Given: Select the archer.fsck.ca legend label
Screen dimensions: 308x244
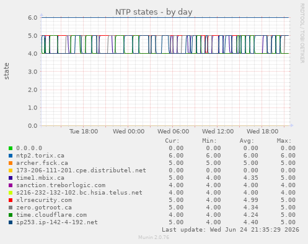Looking at the screenshot, I should click(42, 163).
